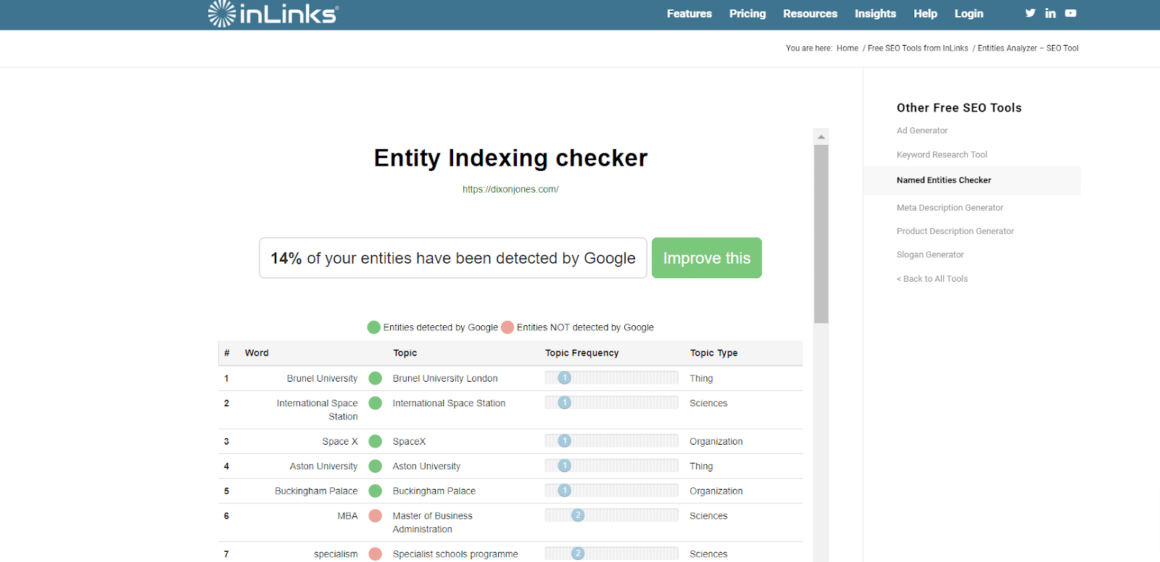1160x562 pixels.
Task: Click red dot for MBA row
Action: pos(376,516)
